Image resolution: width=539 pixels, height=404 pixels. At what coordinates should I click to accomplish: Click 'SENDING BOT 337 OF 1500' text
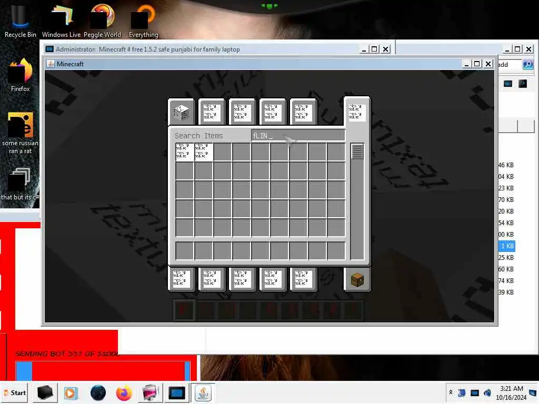point(67,354)
